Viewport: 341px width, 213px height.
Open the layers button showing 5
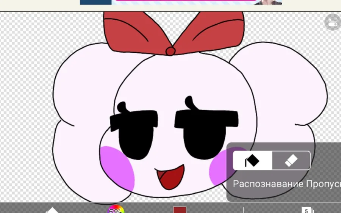[307, 210]
